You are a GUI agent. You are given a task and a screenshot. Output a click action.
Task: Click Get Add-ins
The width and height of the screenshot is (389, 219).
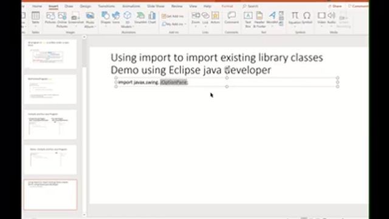coord(173,16)
